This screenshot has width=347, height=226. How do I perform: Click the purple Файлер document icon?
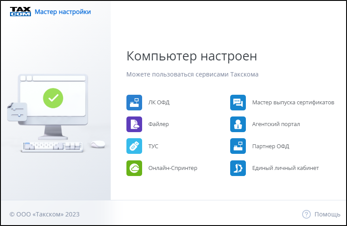[134, 124]
